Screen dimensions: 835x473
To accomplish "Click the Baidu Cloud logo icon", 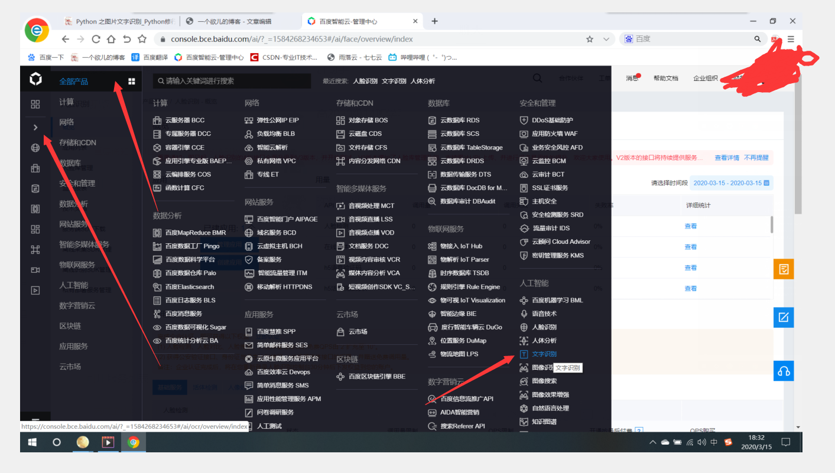I will pyautogui.click(x=35, y=79).
